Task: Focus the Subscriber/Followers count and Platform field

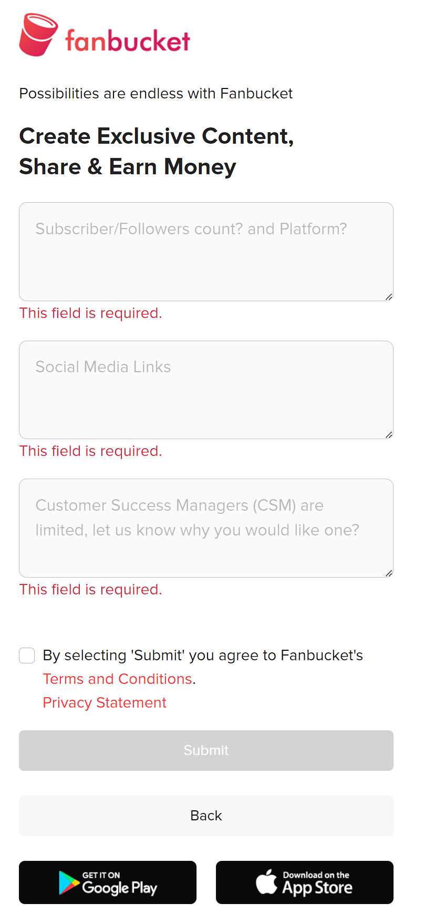Action: tap(206, 252)
